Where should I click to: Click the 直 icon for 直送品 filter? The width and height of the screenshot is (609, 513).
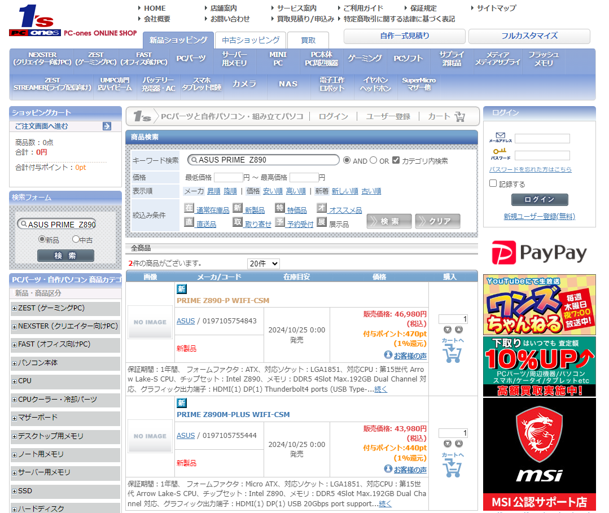[x=189, y=222]
